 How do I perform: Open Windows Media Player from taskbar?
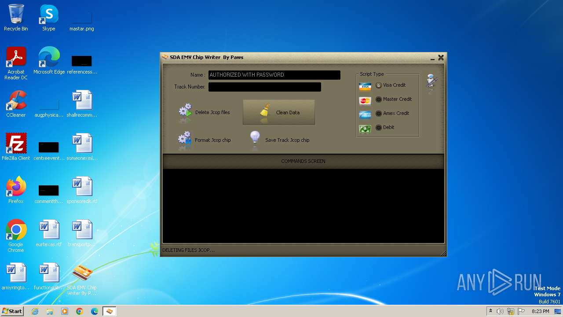[65, 311]
